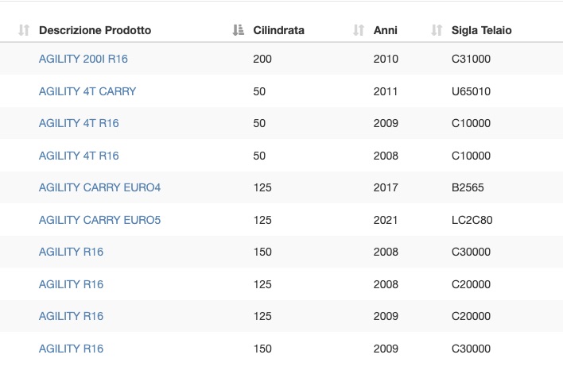The image size is (563, 370).
Task: Open AGILITY 4T R16 from year 2009
Action: [79, 123]
